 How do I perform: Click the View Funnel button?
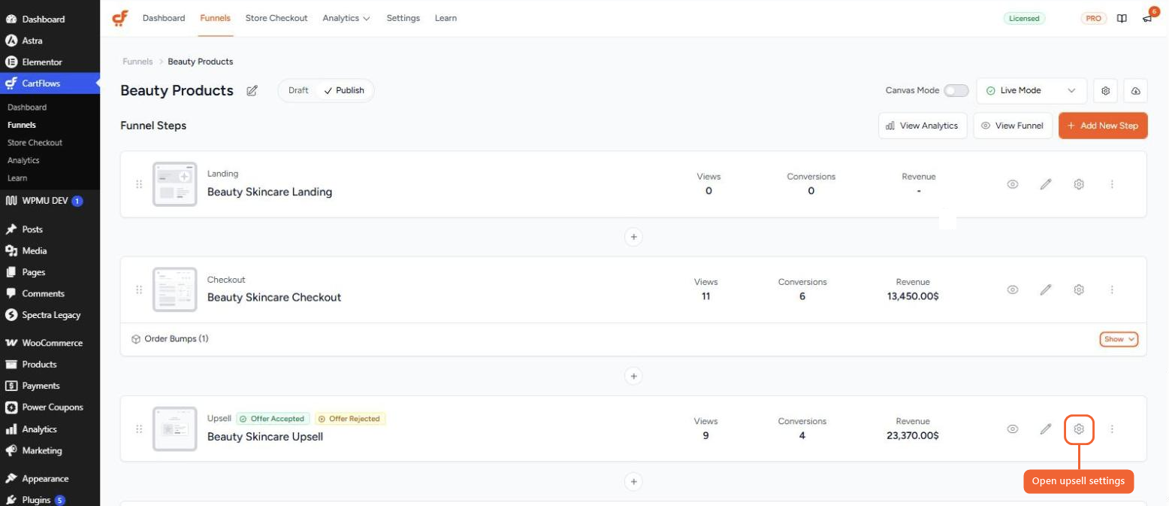click(x=1013, y=126)
